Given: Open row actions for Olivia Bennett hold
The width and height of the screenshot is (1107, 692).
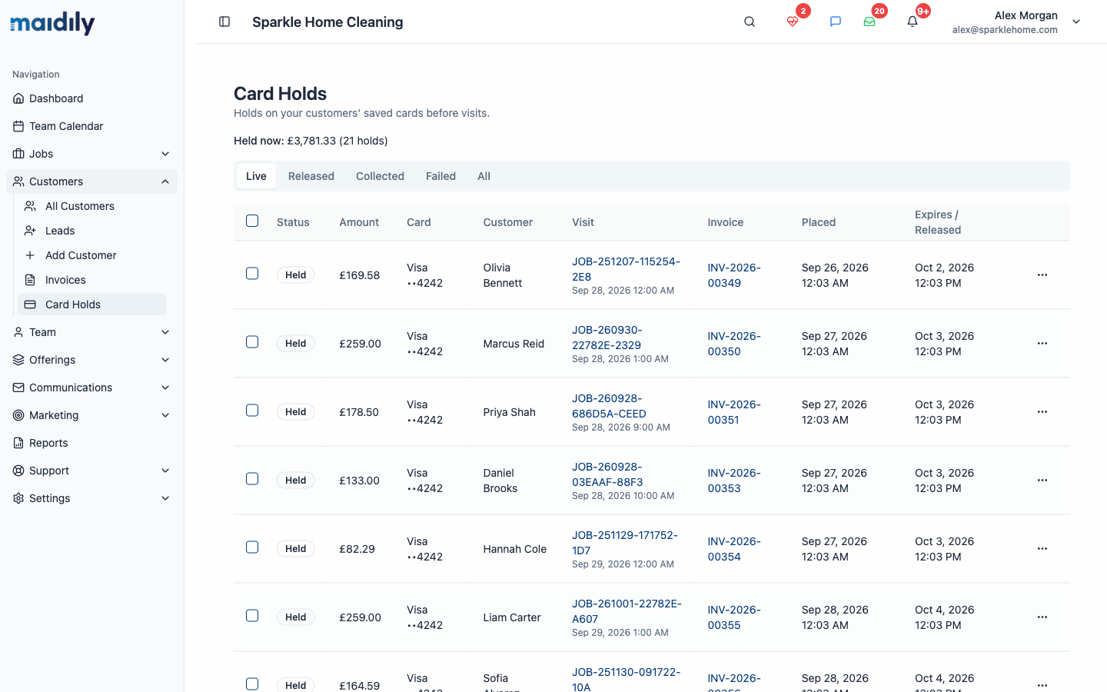Looking at the screenshot, I should pyautogui.click(x=1042, y=275).
